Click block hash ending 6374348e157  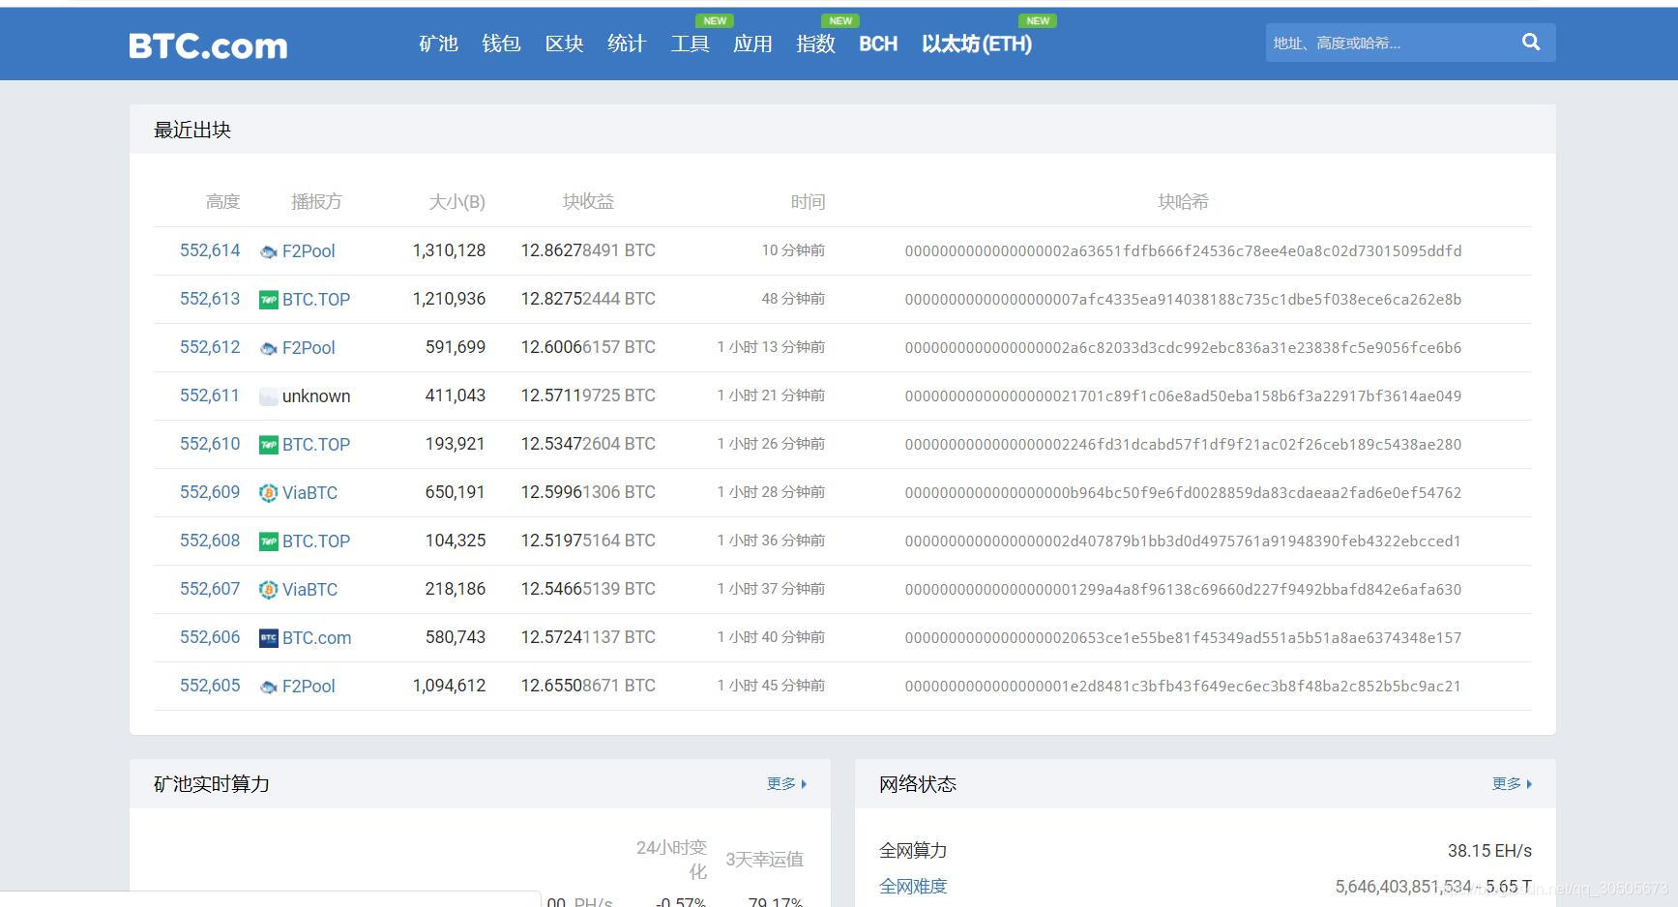1183,638
